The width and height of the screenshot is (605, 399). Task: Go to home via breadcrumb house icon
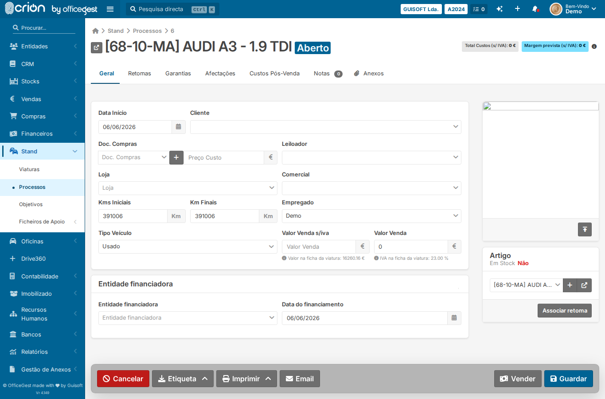pyautogui.click(x=95, y=31)
